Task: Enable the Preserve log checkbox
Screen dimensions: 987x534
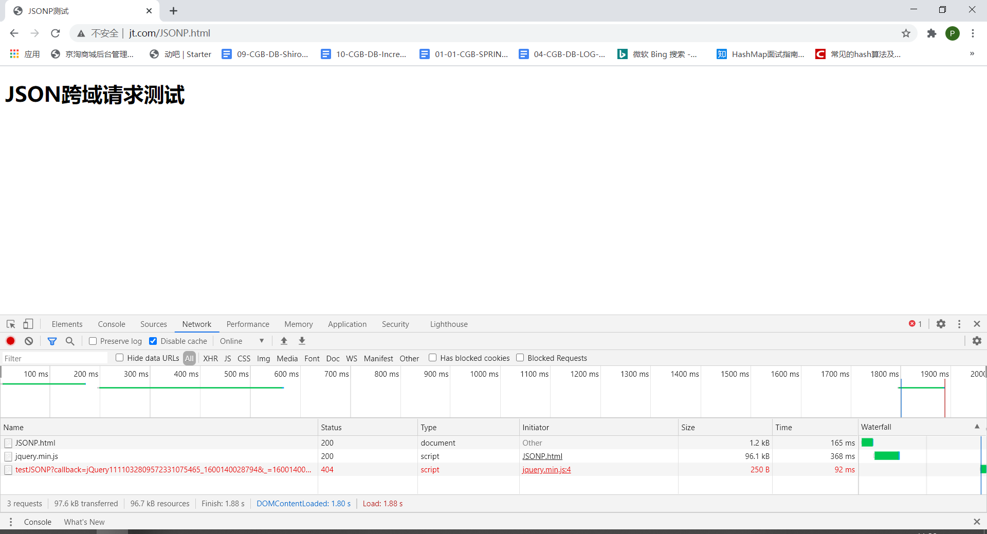Action: 93,341
